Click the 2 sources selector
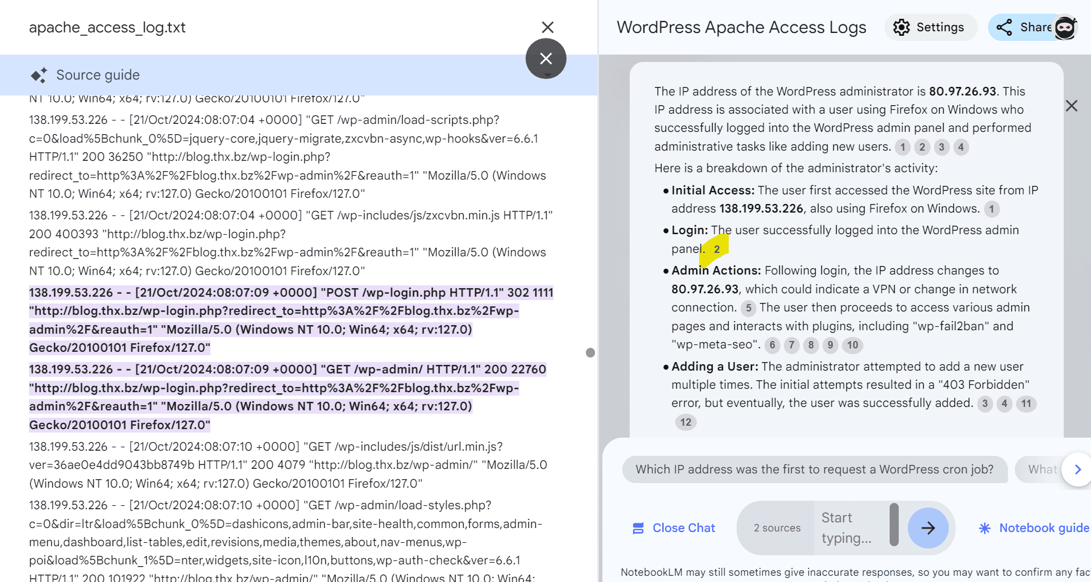 click(x=777, y=528)
